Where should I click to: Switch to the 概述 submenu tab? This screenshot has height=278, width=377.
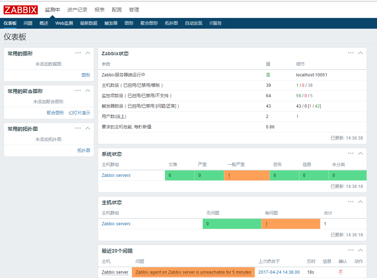click(44, 23)
